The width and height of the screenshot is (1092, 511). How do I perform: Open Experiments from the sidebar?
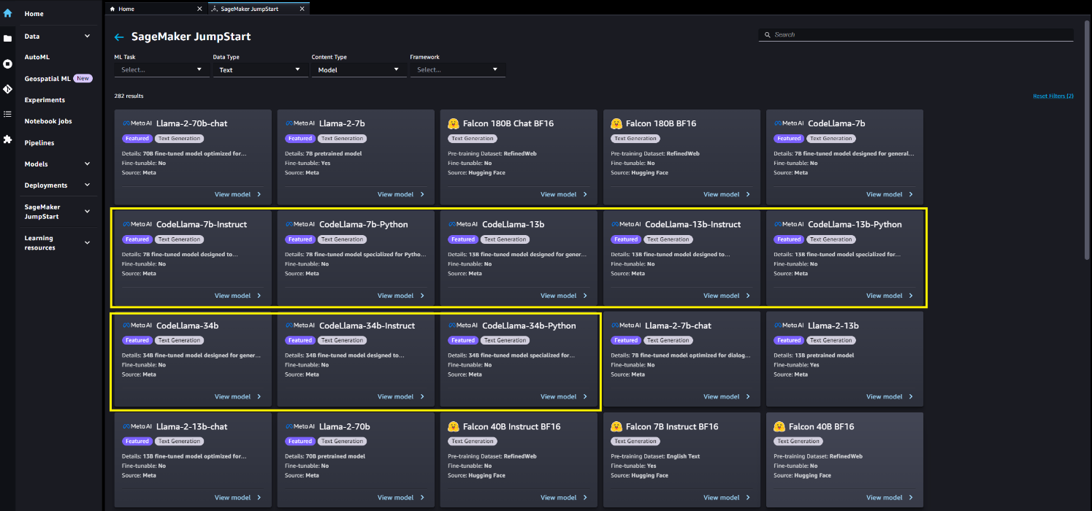click(45, 100)
